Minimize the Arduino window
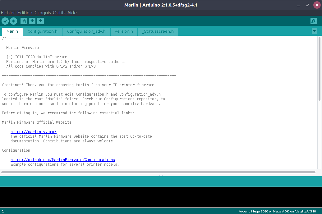322x214 pixels. pos(298,5)
